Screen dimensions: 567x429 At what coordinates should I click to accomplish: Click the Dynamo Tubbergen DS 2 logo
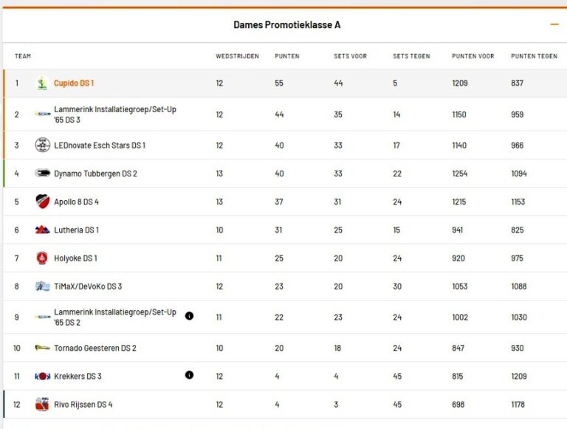43,174
